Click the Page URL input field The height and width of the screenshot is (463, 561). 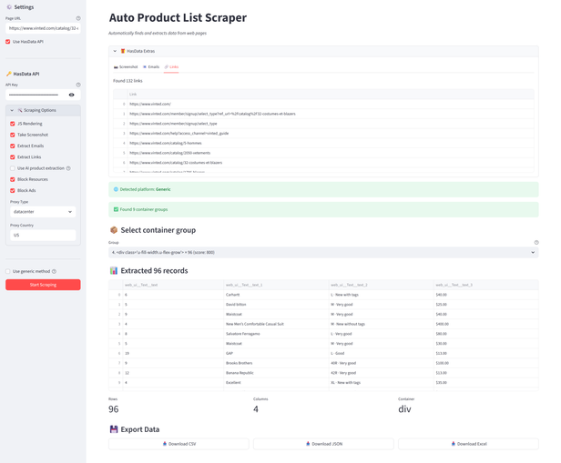43,28
